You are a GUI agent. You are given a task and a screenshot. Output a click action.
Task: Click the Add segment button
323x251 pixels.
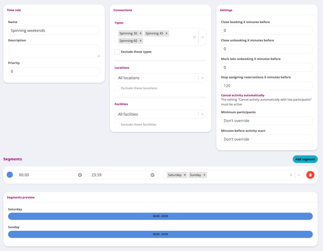coord(305,159)
